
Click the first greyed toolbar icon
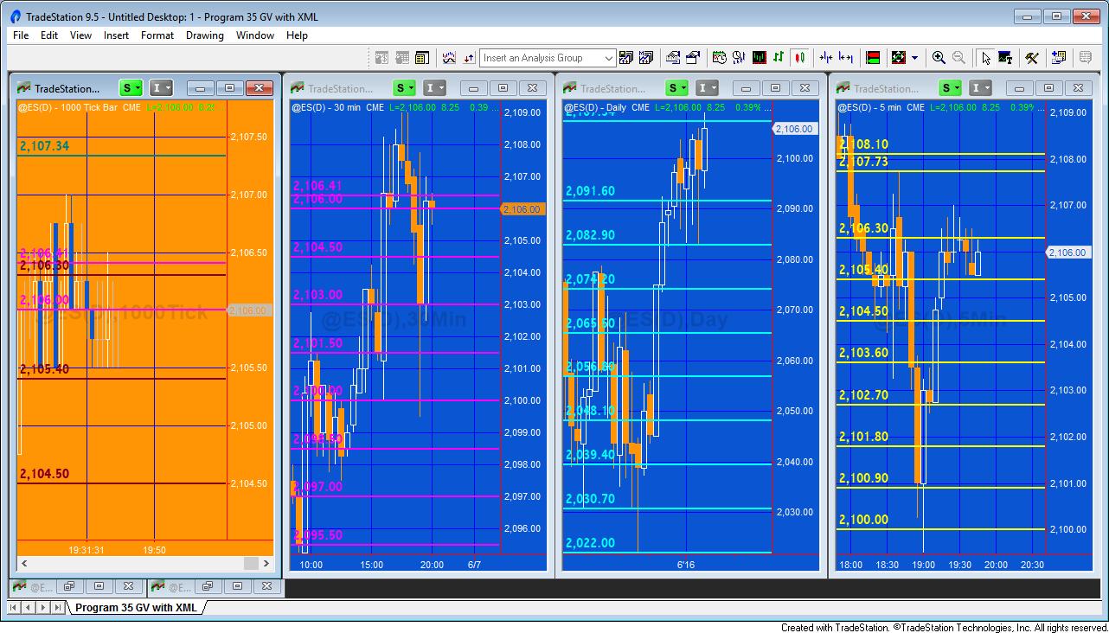pyautogui.click(x=382, y=58)
